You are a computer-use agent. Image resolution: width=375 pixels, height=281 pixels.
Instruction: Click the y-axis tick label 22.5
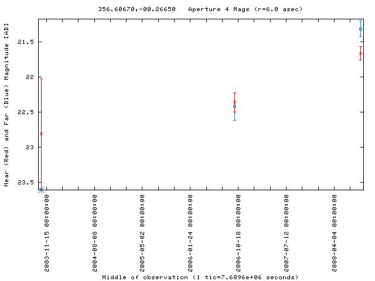click(x=26, y=112)
